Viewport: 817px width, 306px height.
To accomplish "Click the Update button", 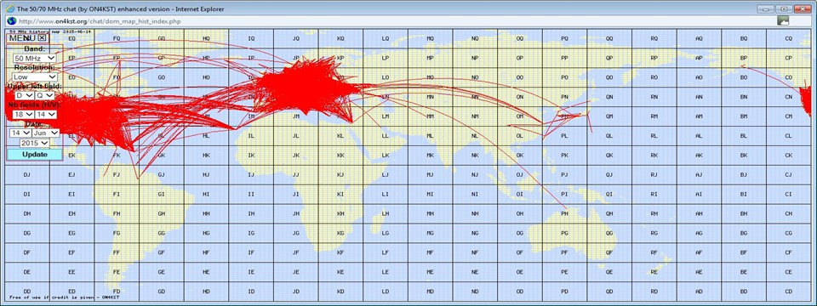I will coord(34,155).
